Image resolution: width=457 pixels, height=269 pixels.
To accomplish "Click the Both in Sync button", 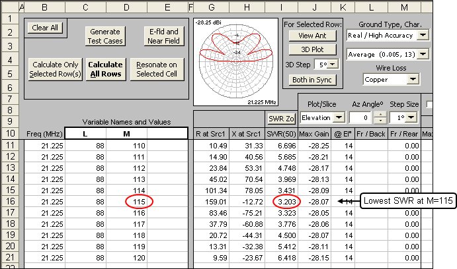I will 312,80.
